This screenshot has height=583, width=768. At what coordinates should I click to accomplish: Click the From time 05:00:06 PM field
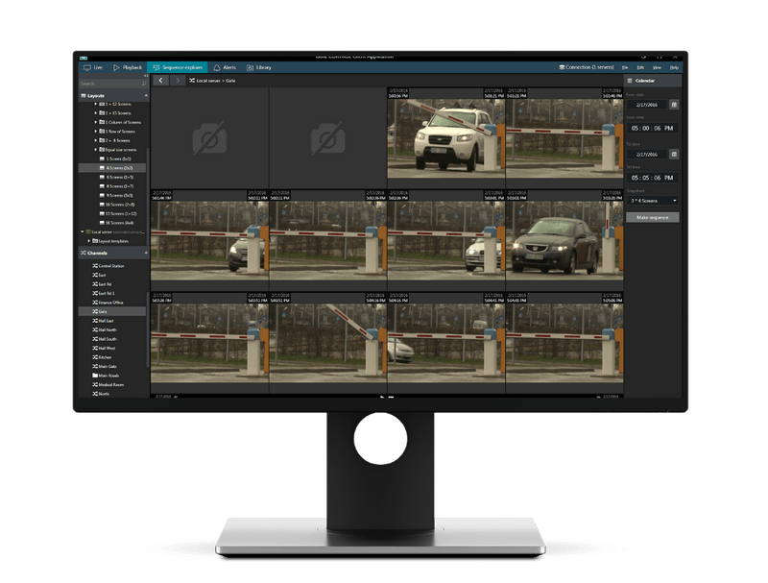click(653, 129)
